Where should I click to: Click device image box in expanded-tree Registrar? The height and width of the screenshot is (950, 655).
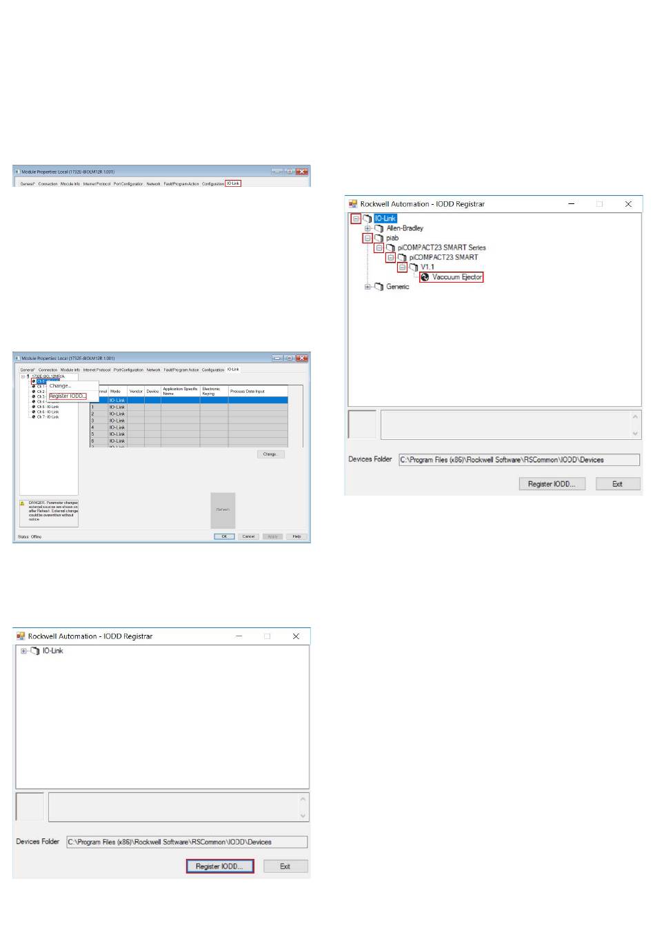(x=362, y=425)
